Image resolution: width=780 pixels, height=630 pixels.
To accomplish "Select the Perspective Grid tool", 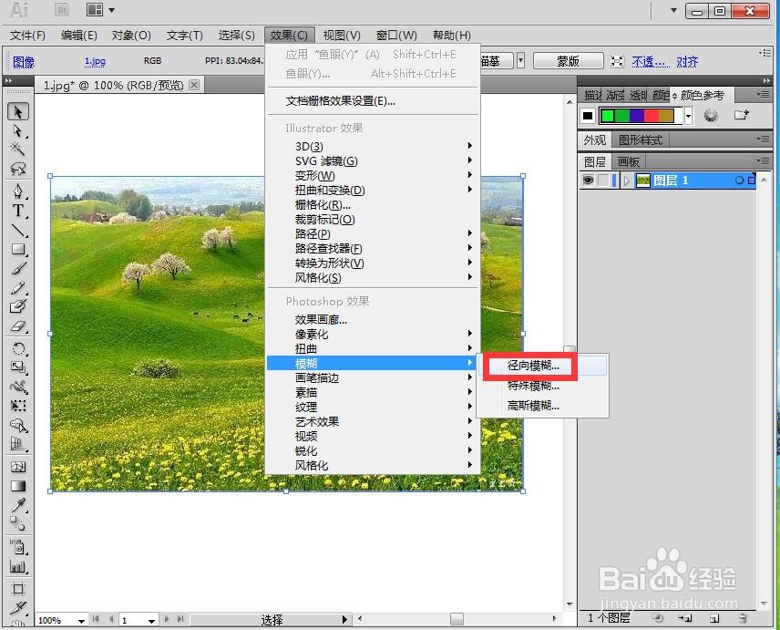I will [18, 444].
